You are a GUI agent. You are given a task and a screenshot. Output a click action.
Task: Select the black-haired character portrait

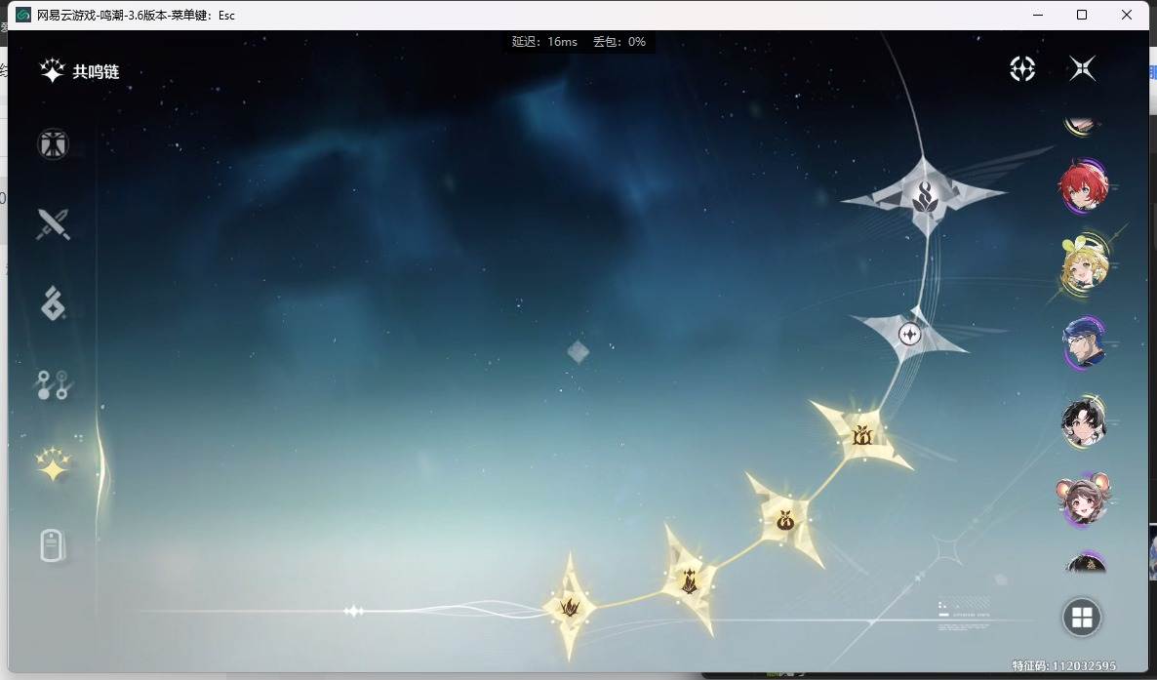tap(1083, 422)
